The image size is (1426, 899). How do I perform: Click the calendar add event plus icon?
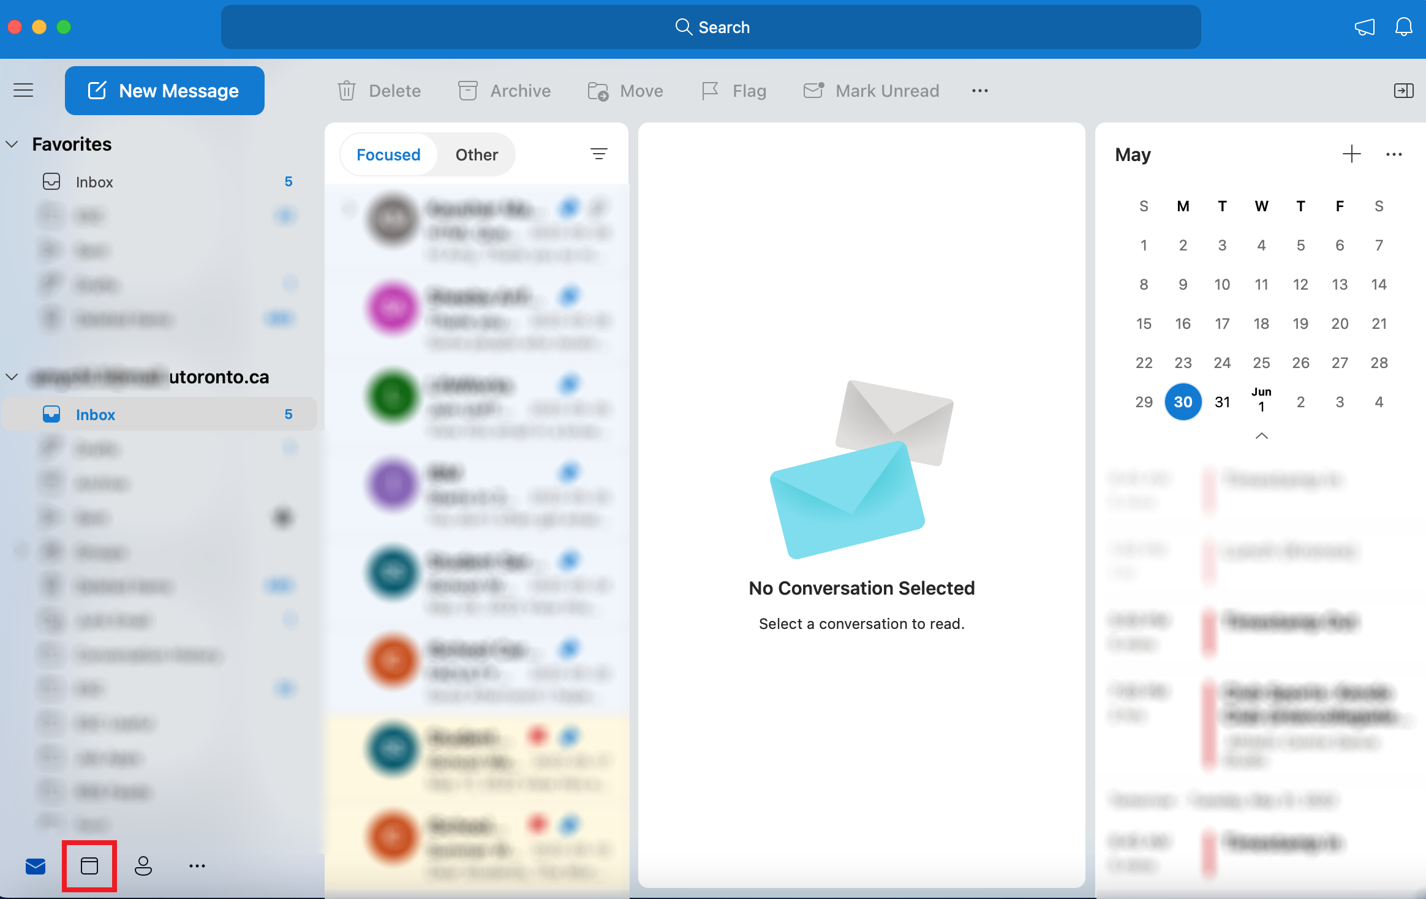point(1351,153)
